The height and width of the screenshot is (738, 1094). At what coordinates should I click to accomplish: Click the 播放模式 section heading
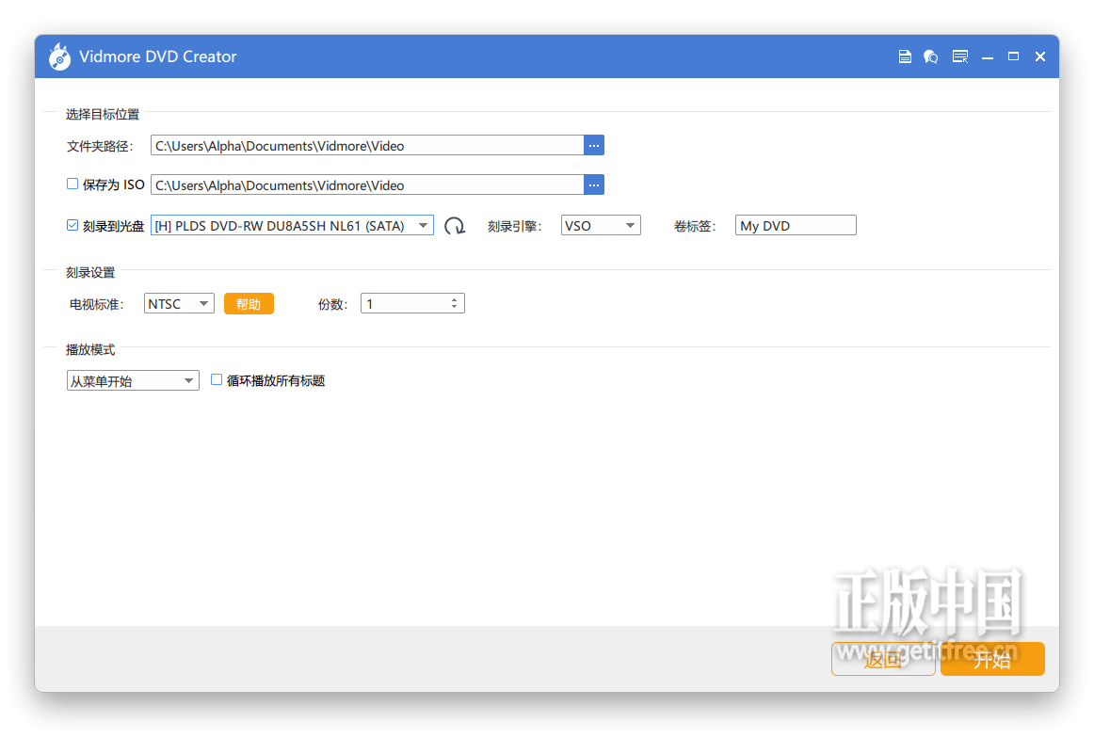[x=90, y=349]
